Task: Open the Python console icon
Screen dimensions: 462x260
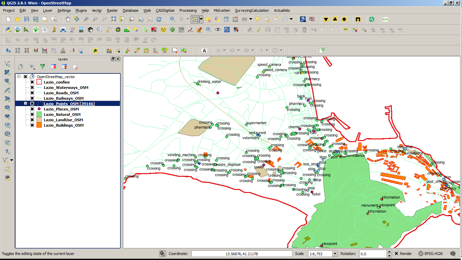Action: tap(8, 30)
